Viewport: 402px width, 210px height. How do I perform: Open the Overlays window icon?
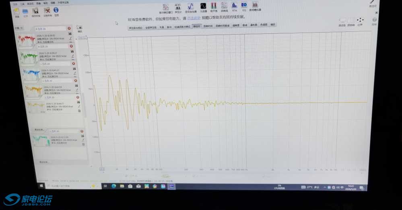coord(224,7)
